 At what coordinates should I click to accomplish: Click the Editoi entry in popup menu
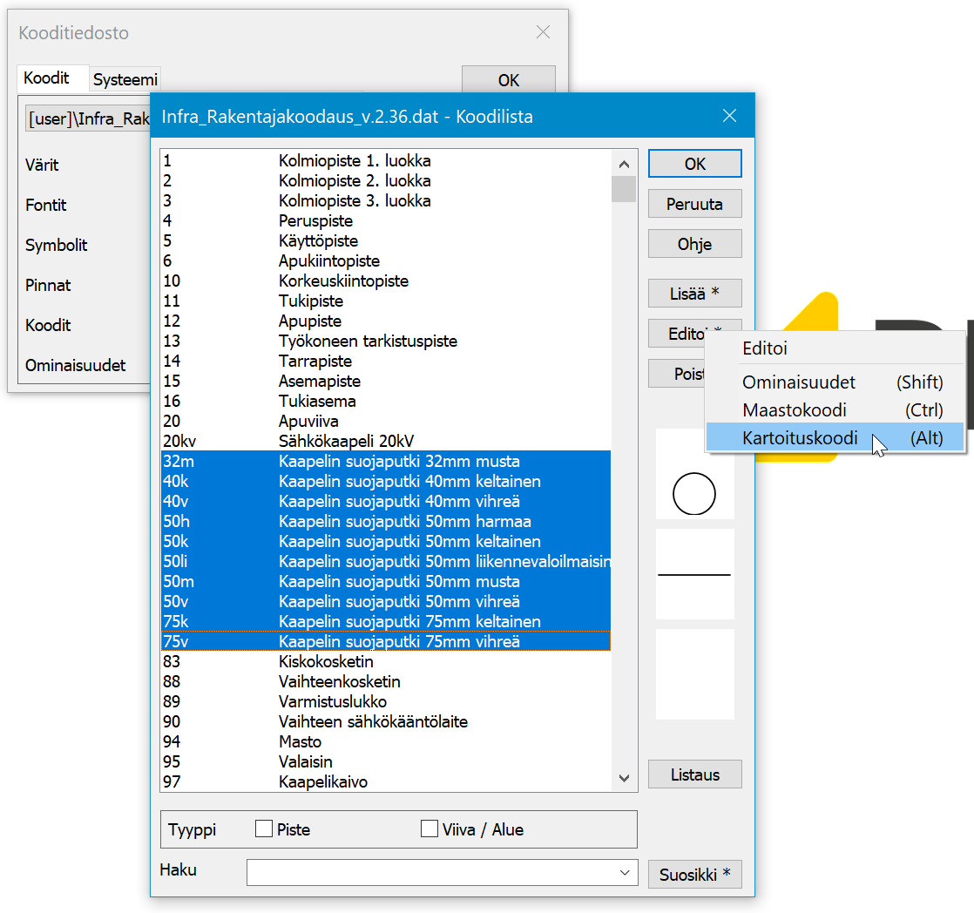pos(765,348)
